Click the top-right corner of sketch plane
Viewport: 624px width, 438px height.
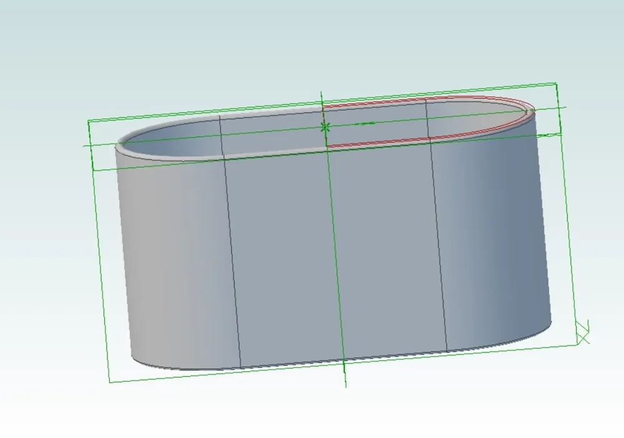555,83
